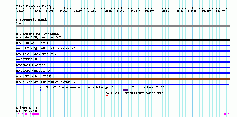
Task: Click the blue esv3572553 variant bar
Action: (x=122, y=62)
